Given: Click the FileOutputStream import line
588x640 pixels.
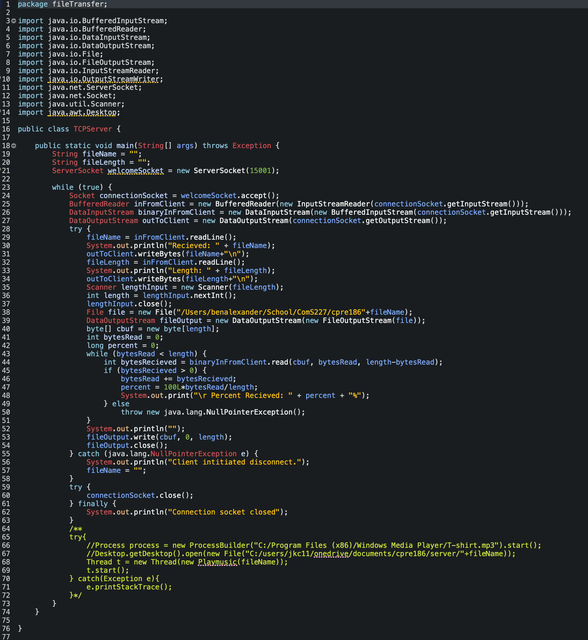Looking at the screenshot, I should (86, 62).
